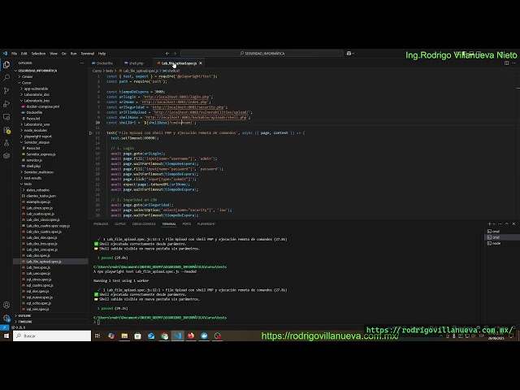The width and height of the screenshot is (520, 390).
Task: Expand the TIMELINE section
Action: point(25,322)
